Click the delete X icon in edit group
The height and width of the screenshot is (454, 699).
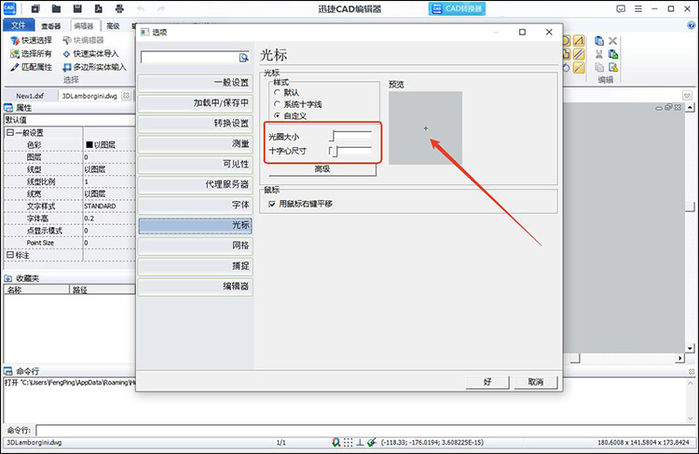[613, 41]
